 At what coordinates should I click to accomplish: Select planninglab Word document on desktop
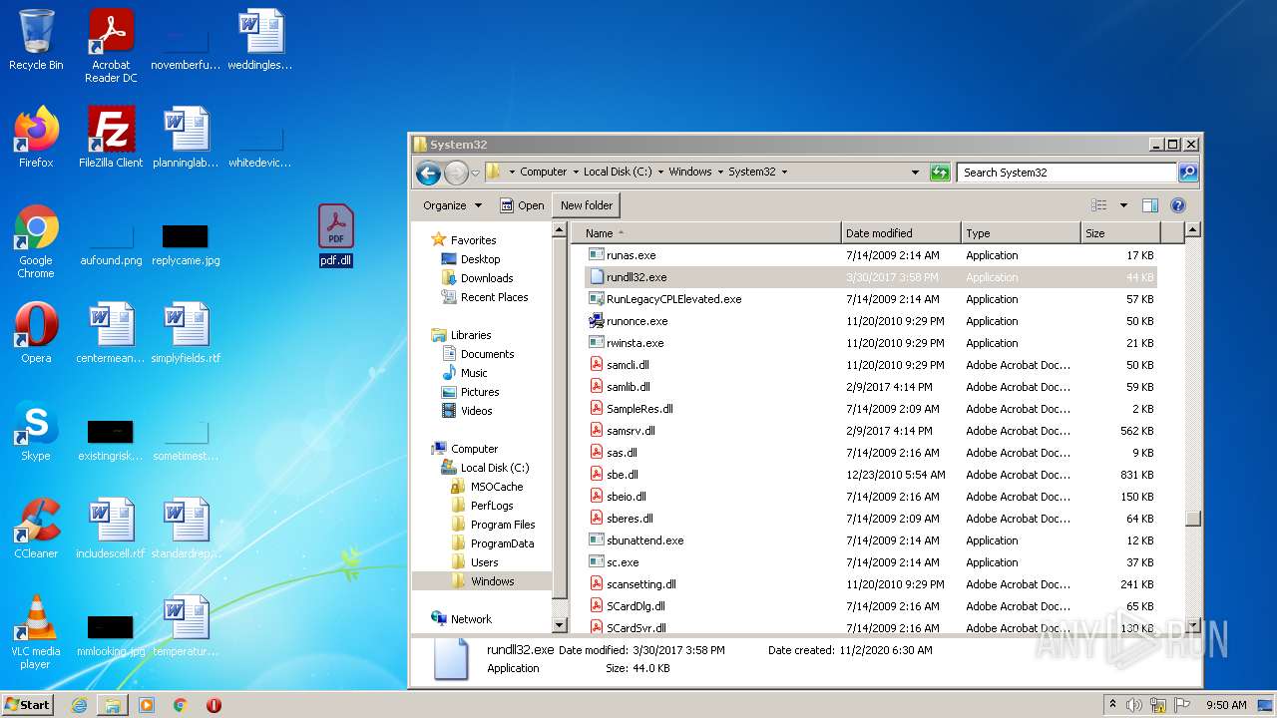tap(186, 137)
